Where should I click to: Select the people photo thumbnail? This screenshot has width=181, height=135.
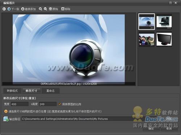(x=147, y=40)
